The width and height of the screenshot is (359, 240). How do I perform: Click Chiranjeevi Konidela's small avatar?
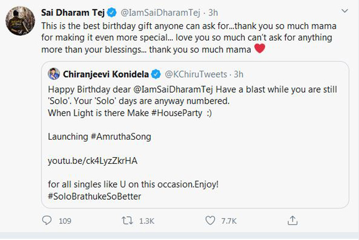click(x=53, y=73)
